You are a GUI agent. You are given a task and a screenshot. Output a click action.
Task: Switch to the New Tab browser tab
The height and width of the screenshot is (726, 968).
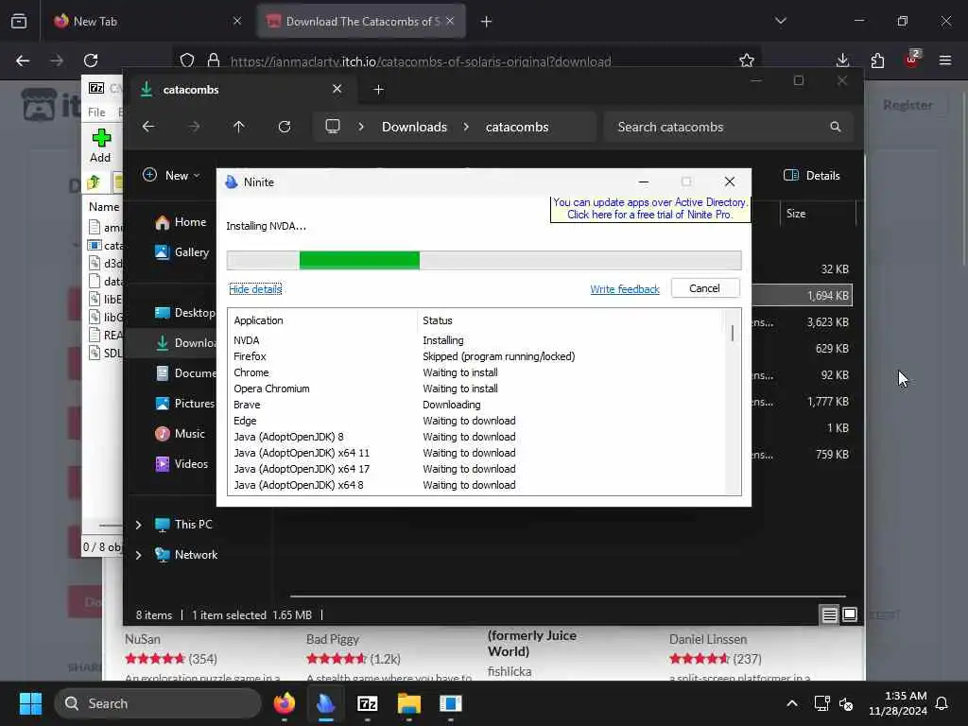[x=146, y=21]
